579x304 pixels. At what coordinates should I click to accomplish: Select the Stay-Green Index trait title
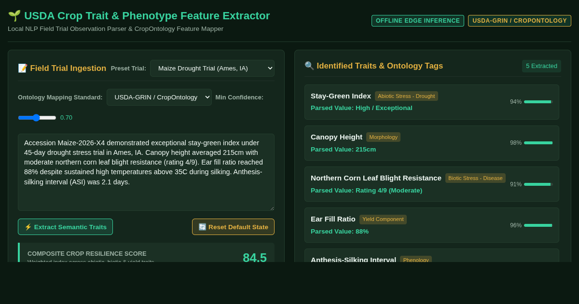pyautogui.click(x=341, y=96)
